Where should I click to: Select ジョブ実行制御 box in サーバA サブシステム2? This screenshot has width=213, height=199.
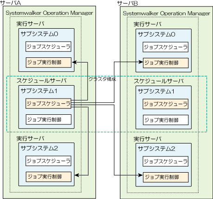pos(49,177)
